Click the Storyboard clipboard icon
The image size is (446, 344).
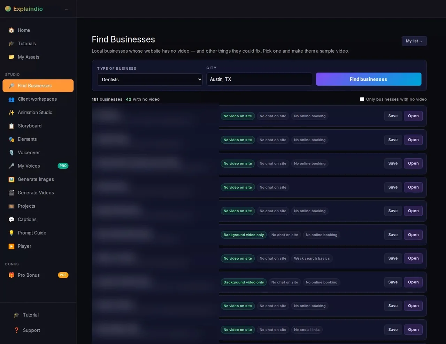point(11,126)
